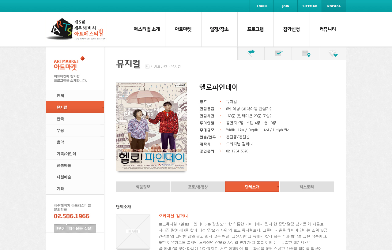Image resolution: width=392 pixels, height=250 pixels.
Task: Click the ARTMARKET 아트마켓 sidebar title
Action: point(69,64)
